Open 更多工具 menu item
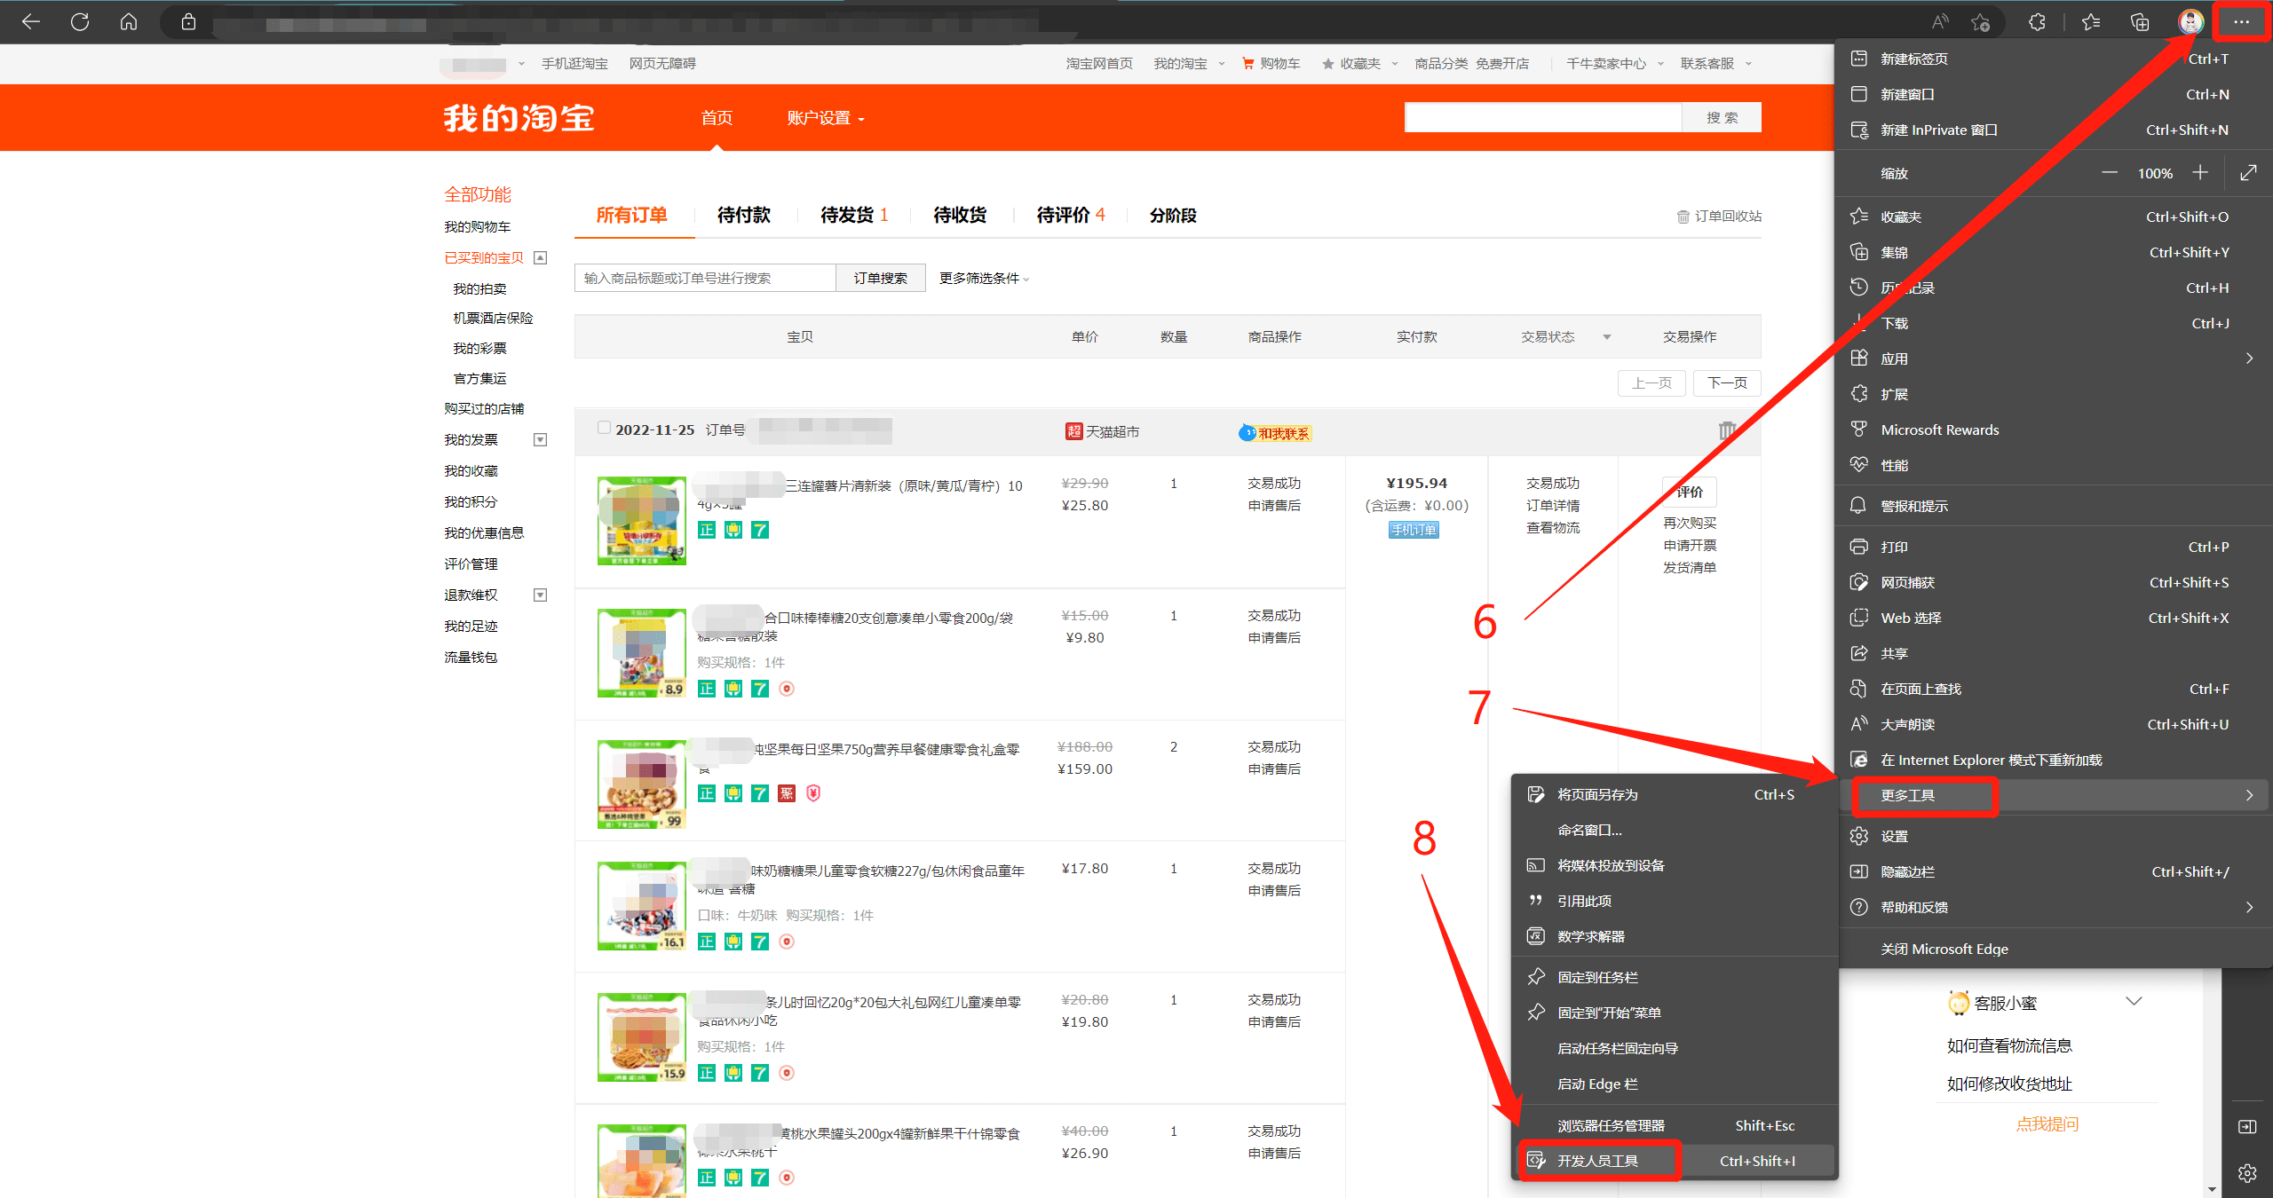Screen dimensions: 2273x1198 [x=2055, y=795]
